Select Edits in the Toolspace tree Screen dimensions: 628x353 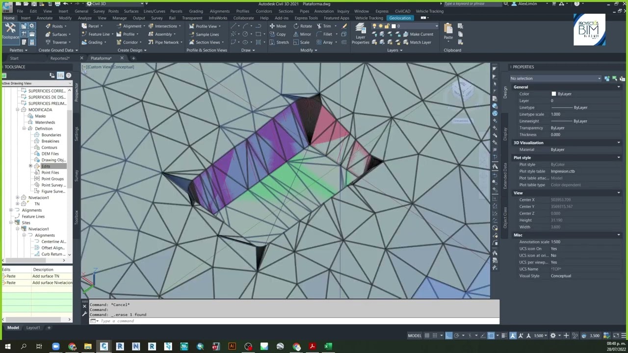pos(46,166)
